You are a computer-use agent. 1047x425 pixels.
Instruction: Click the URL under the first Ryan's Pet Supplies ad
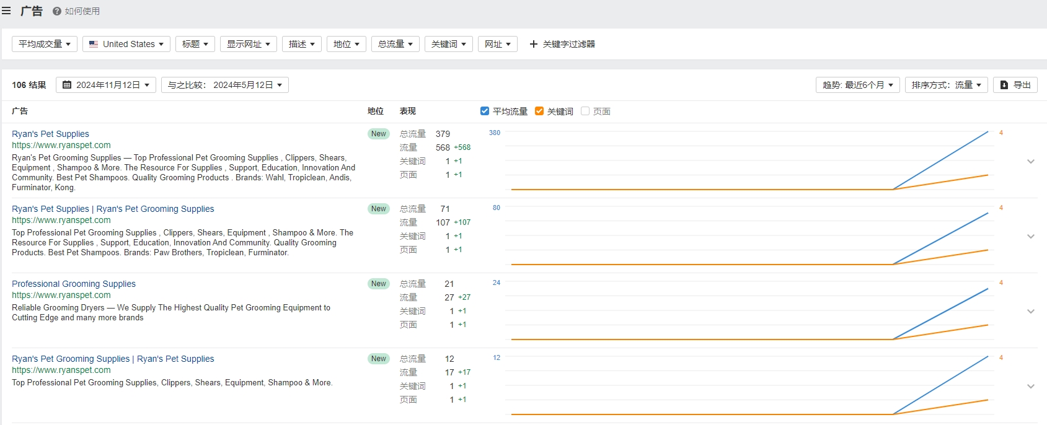(x=61, y=145)
